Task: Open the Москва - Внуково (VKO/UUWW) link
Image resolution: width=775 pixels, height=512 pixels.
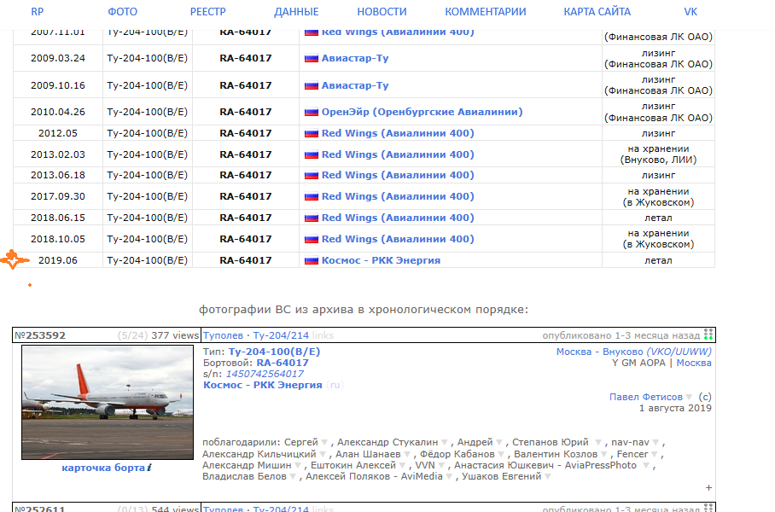Action: coord(633,352)
